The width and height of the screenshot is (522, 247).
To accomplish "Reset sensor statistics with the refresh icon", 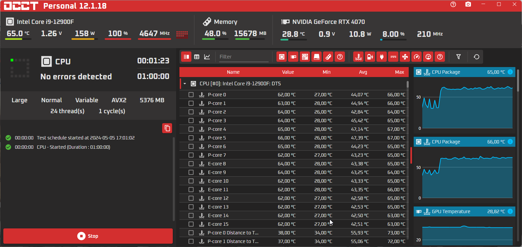I will click(x=476, y=57).
